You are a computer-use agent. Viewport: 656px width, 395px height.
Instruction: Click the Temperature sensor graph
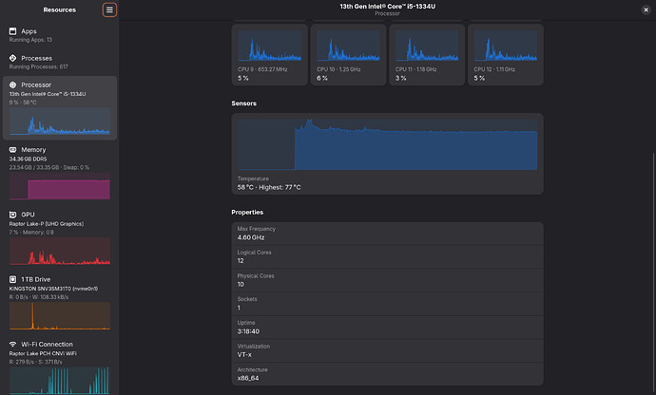click(387, 144)
